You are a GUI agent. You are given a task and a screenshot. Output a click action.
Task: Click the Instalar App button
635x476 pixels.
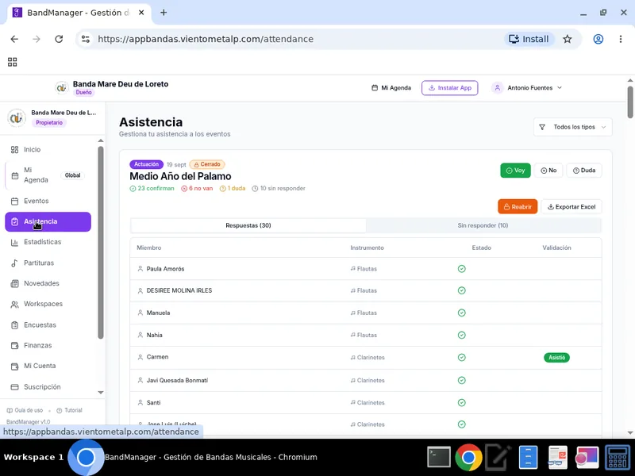[x=450, y=88]
